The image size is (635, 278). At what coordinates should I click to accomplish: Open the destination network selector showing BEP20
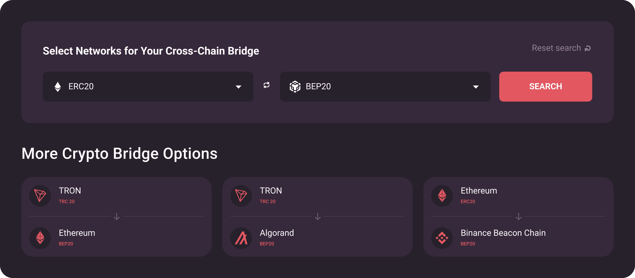385,87
